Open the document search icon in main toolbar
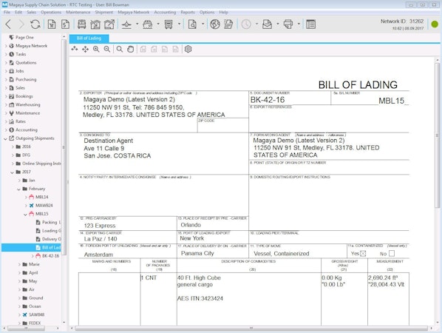 tap(192, 24)
